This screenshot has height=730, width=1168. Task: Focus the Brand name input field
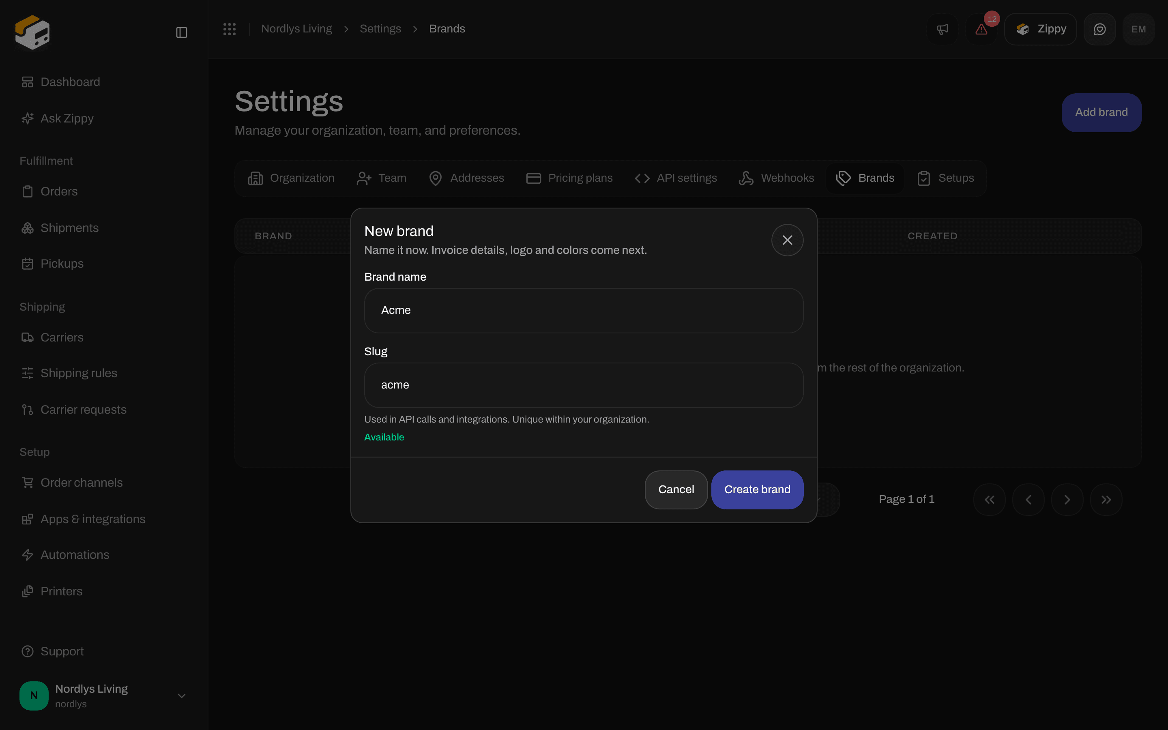(584, 310)
